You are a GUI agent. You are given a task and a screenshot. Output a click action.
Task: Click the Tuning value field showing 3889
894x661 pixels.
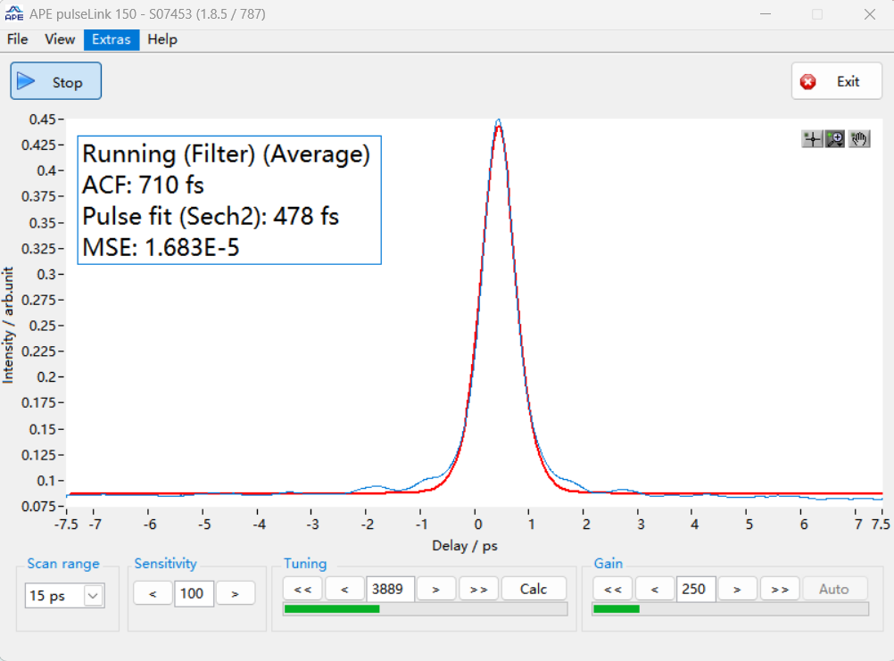pos(390,589)
